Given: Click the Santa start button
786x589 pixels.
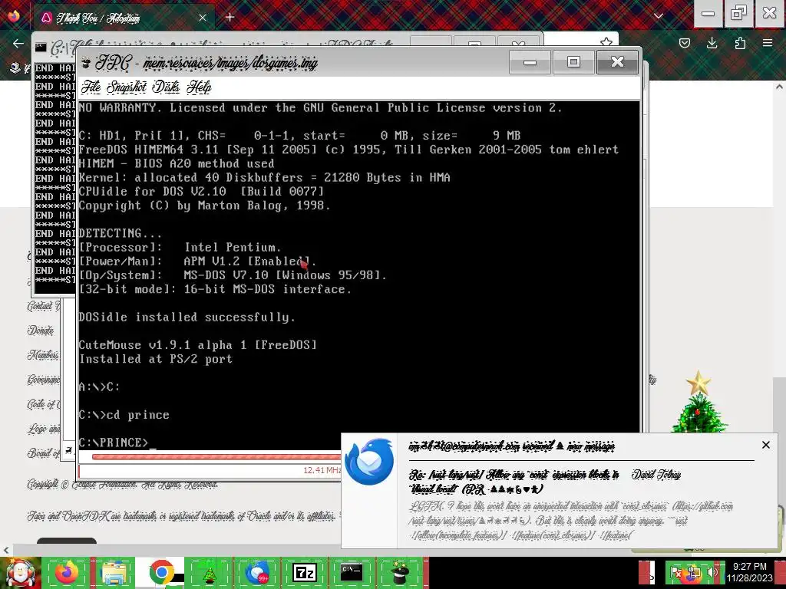Looking at the screenshot, I should (x=20, y=573).
